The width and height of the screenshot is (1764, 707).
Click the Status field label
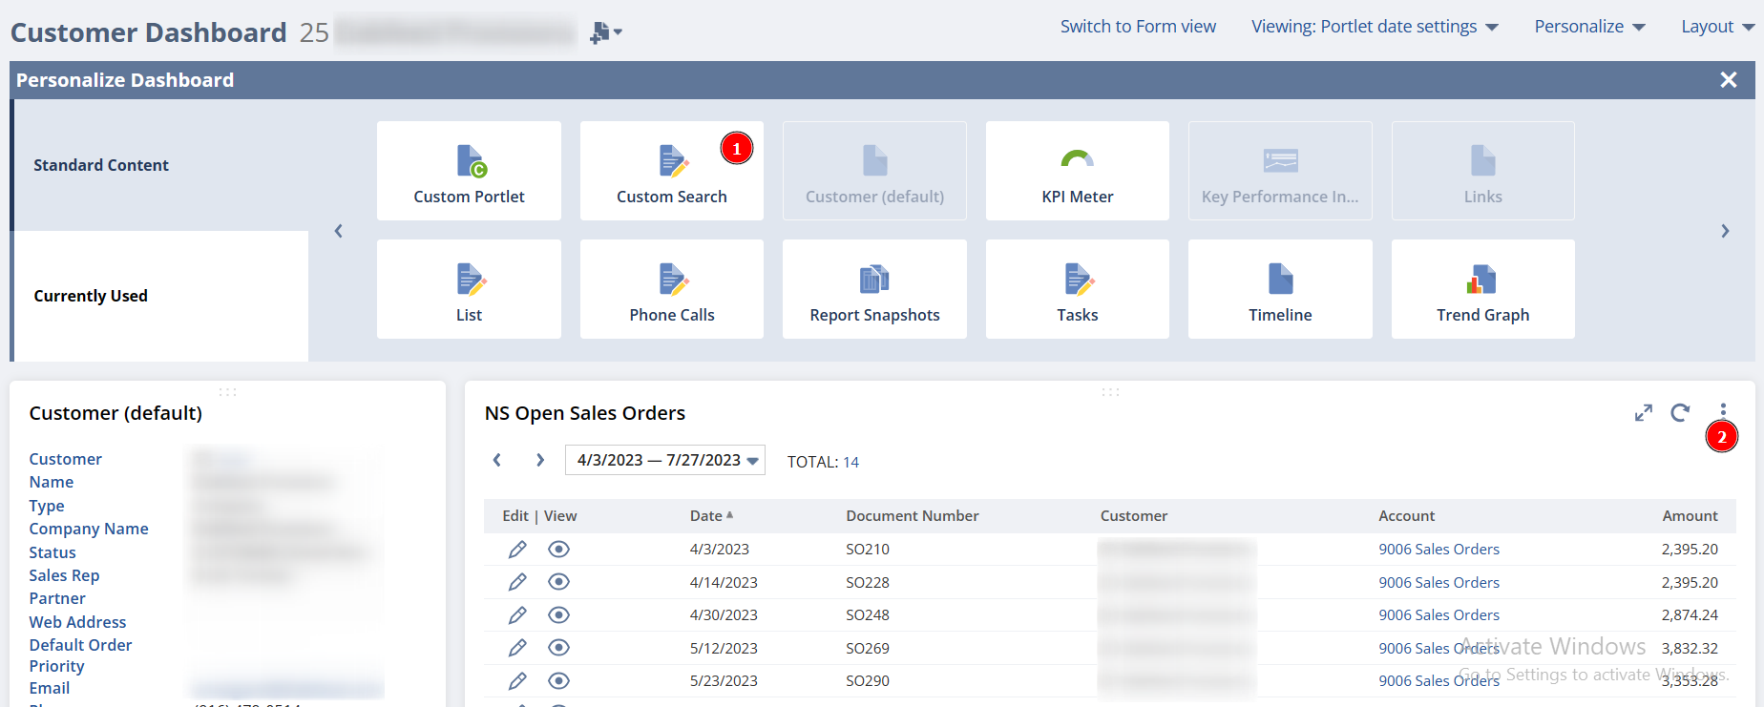pyautogui.click(x=52, y=552)
